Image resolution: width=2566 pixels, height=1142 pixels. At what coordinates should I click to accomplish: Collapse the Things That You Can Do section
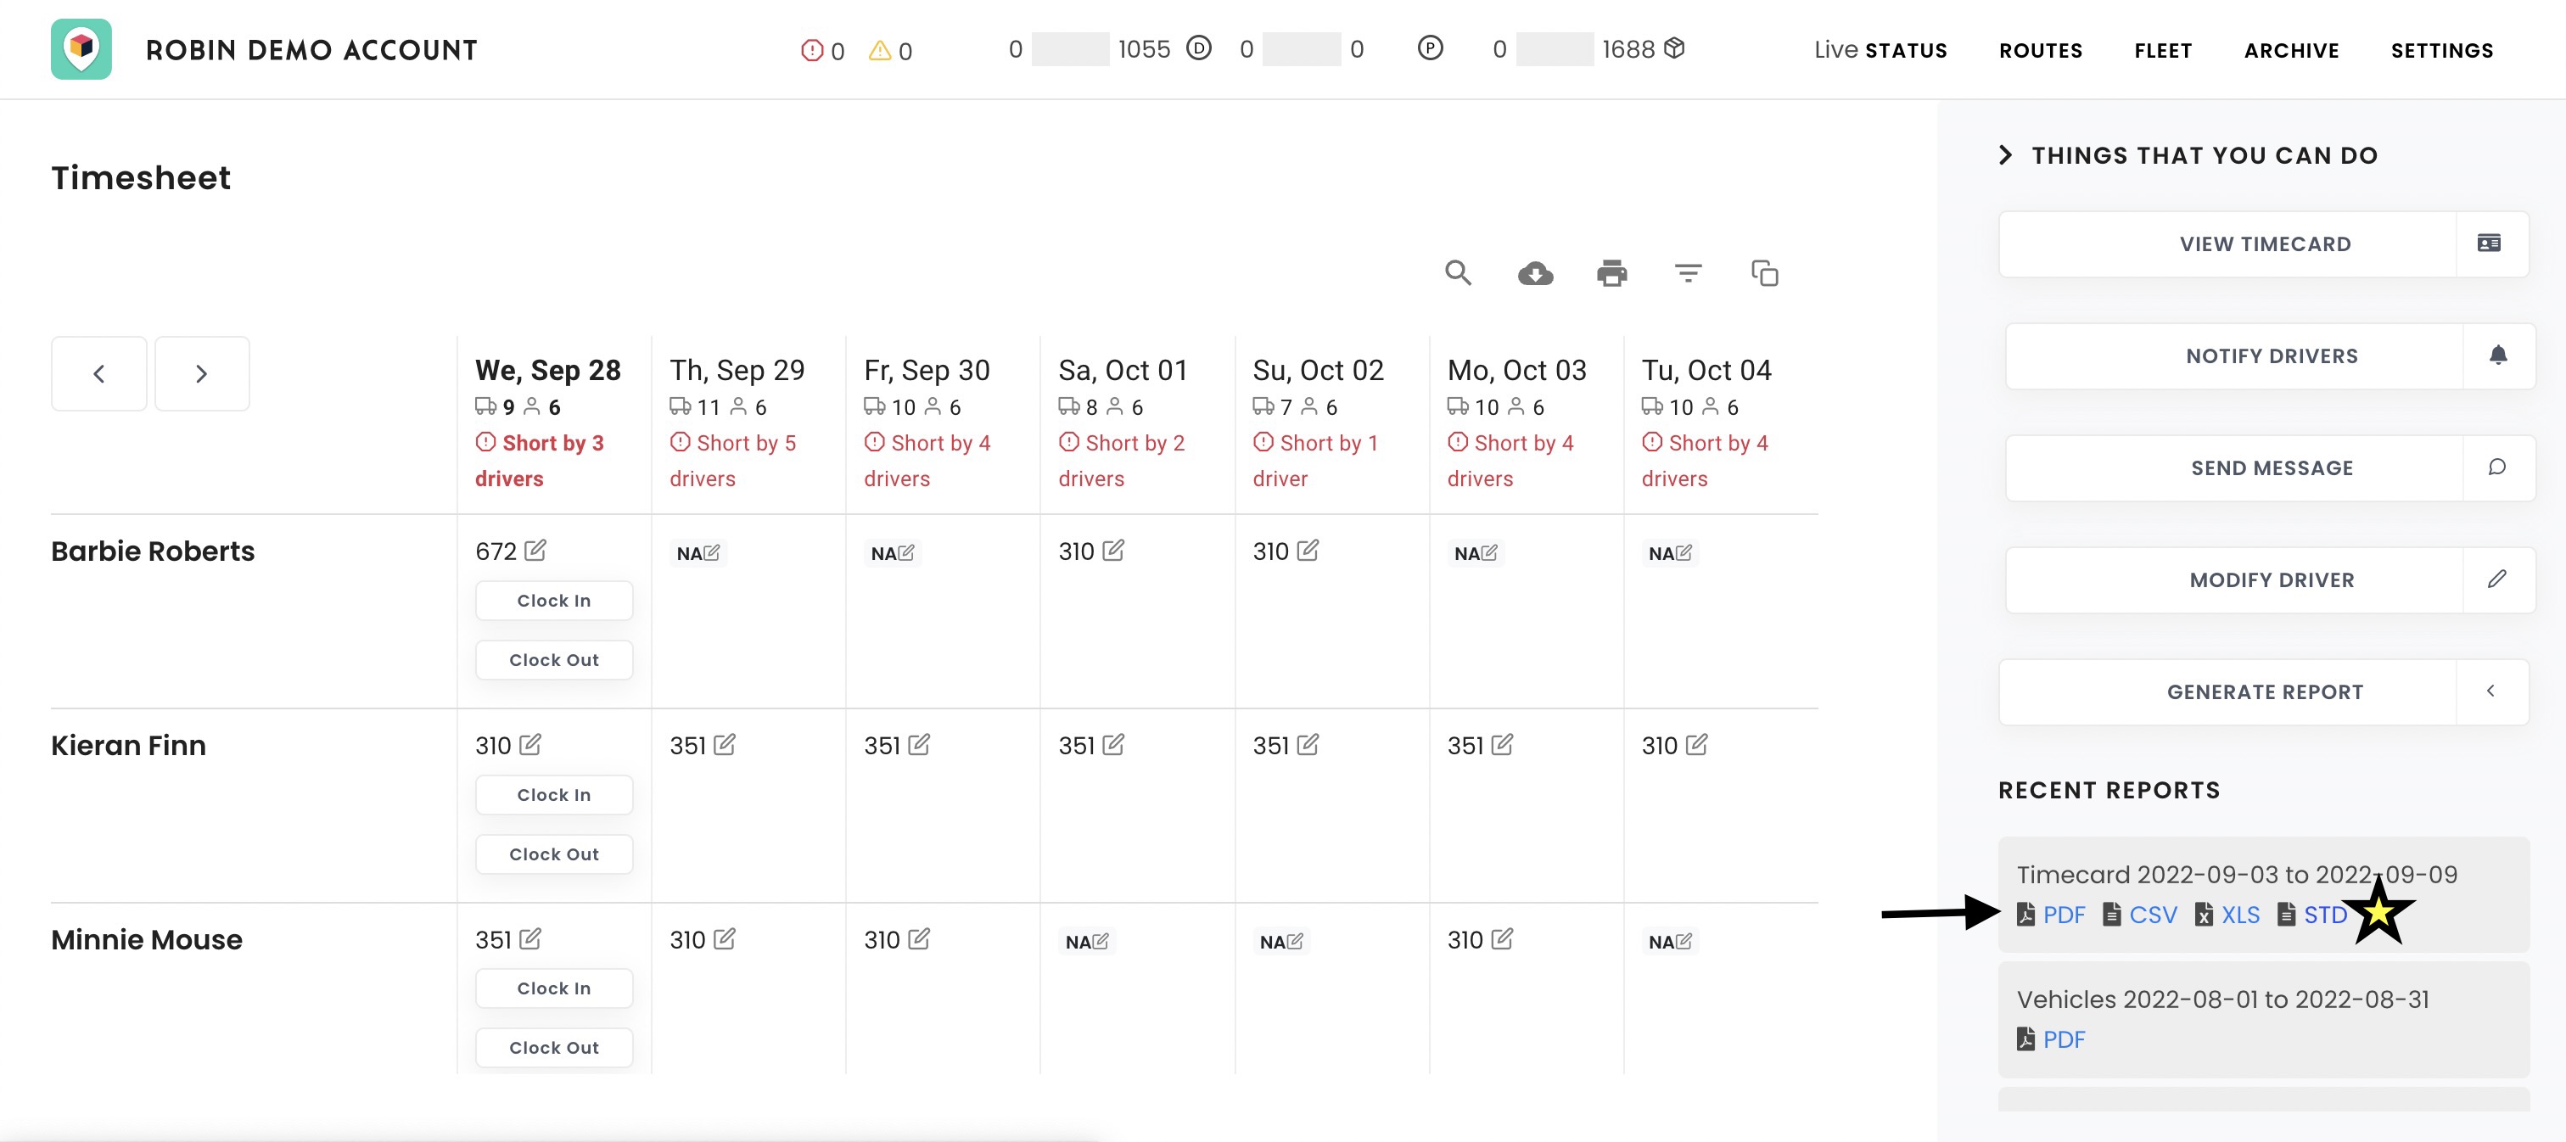(2005, 155)
